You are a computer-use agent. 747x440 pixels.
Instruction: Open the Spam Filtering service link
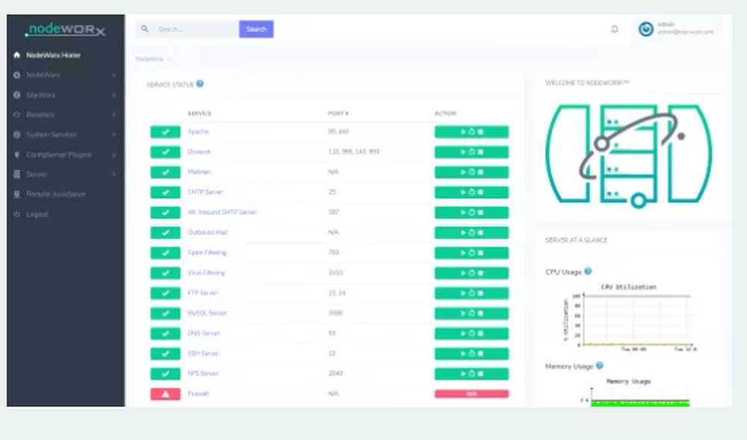point(207,252)
